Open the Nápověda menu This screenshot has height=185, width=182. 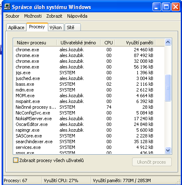77,16
